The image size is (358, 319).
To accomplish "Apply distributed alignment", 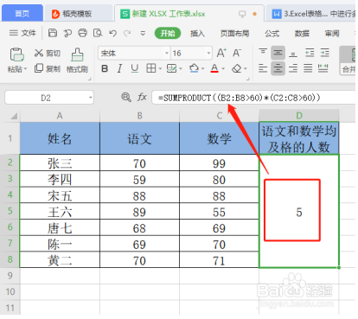I will [323, 68].
